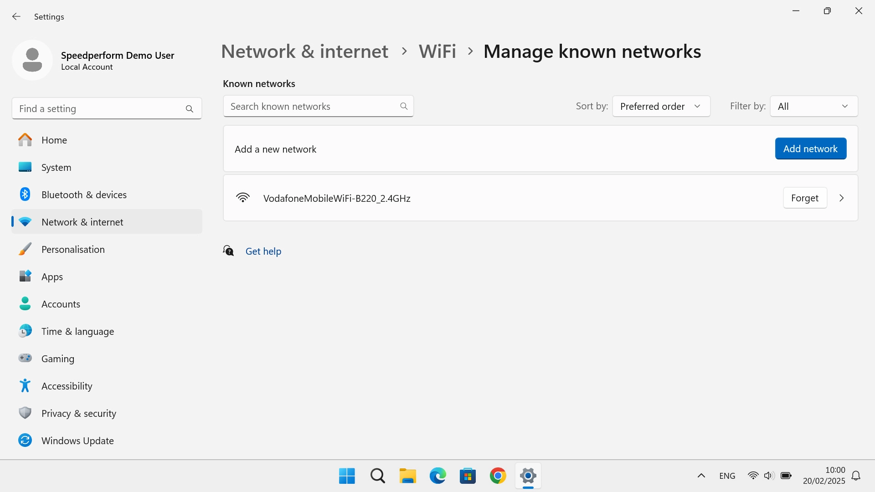Select Accounts in the sidebar

point(61,304)
